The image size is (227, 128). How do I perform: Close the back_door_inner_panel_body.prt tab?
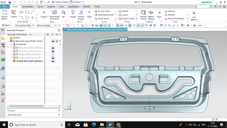126,30
